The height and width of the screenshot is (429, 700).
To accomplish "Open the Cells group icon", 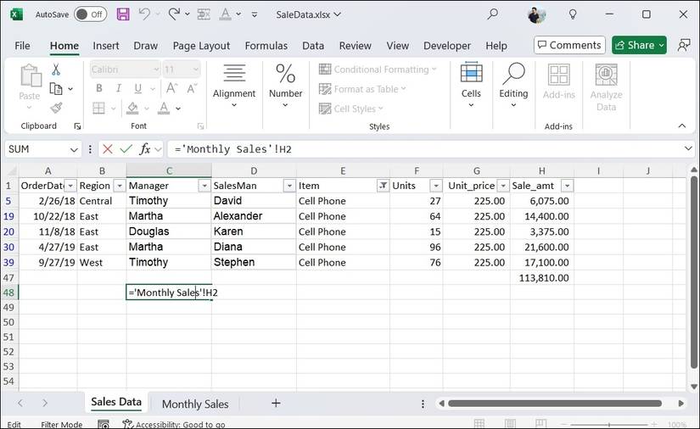I will (471, 74).
